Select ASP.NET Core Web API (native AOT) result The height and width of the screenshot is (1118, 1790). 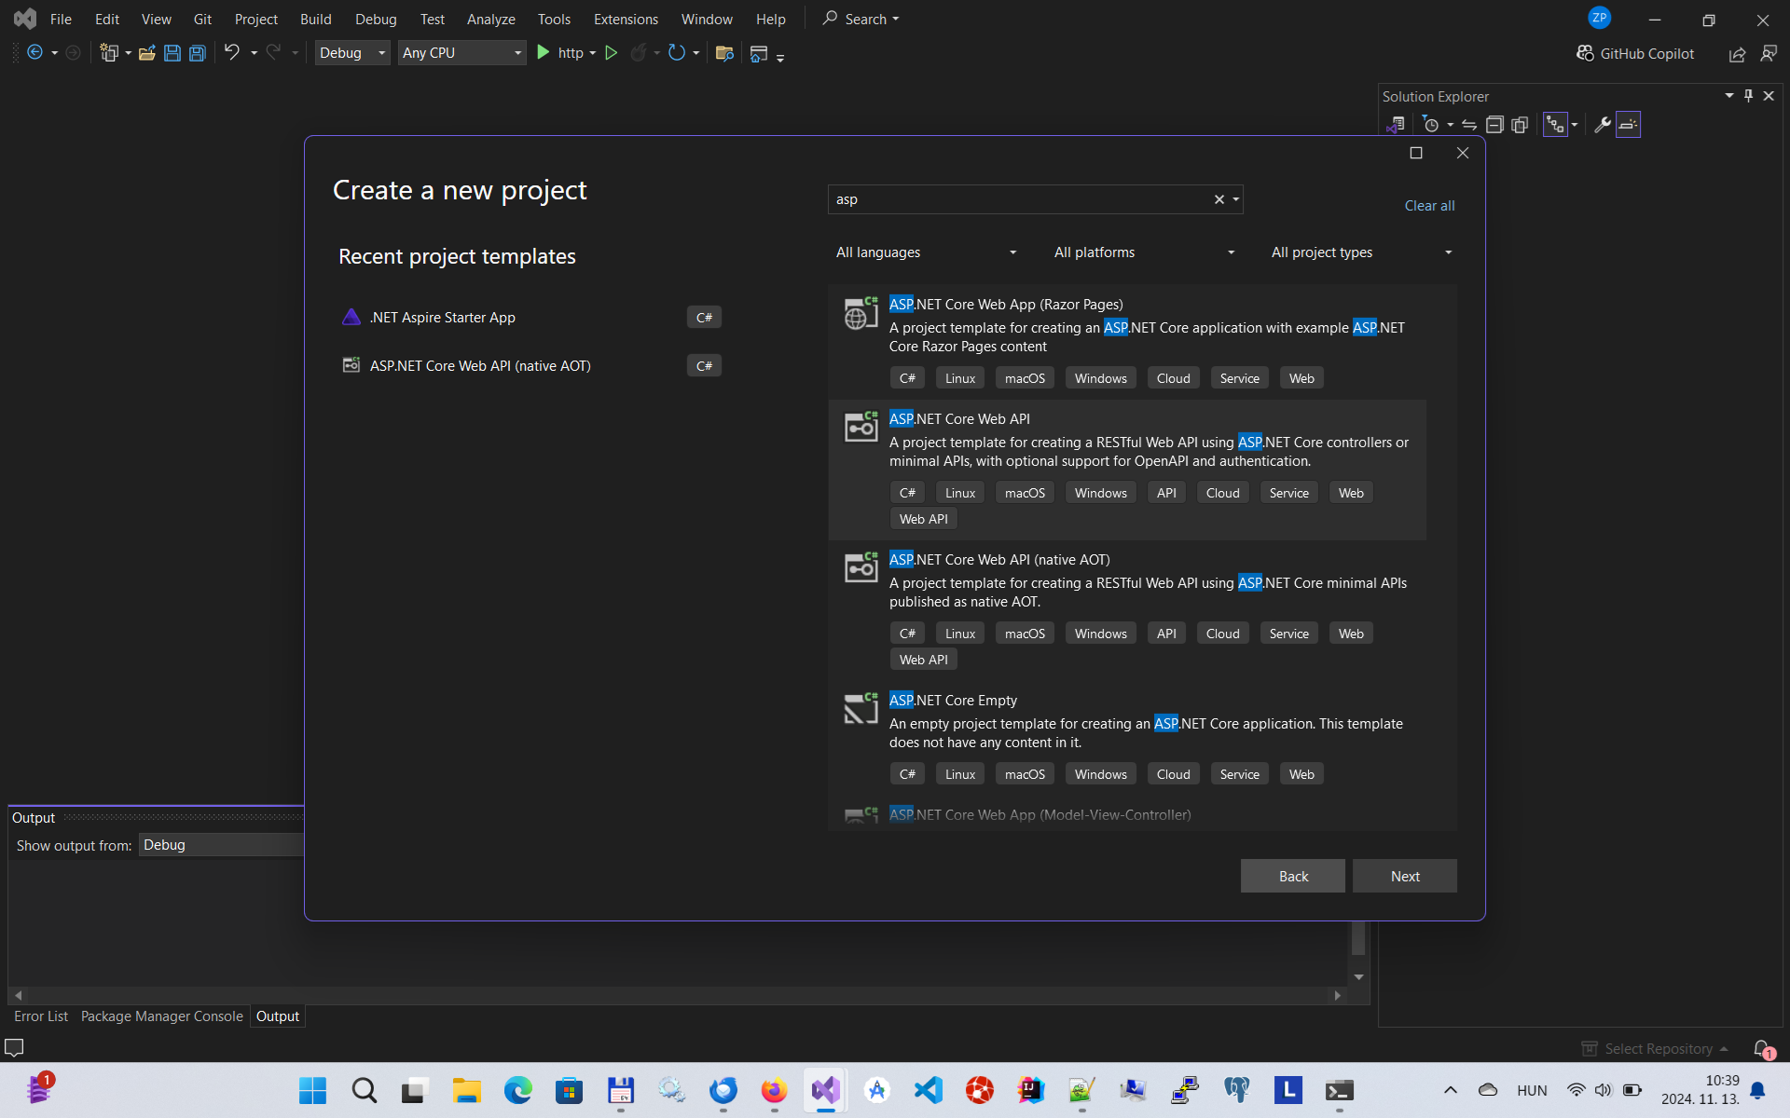(1127, 610)
